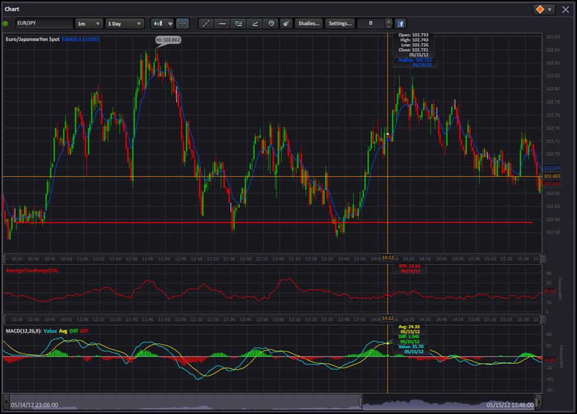Click the AvgExp: 102.721 tooltip value
Screen dimensions: 577x414
tap(415, 60)
